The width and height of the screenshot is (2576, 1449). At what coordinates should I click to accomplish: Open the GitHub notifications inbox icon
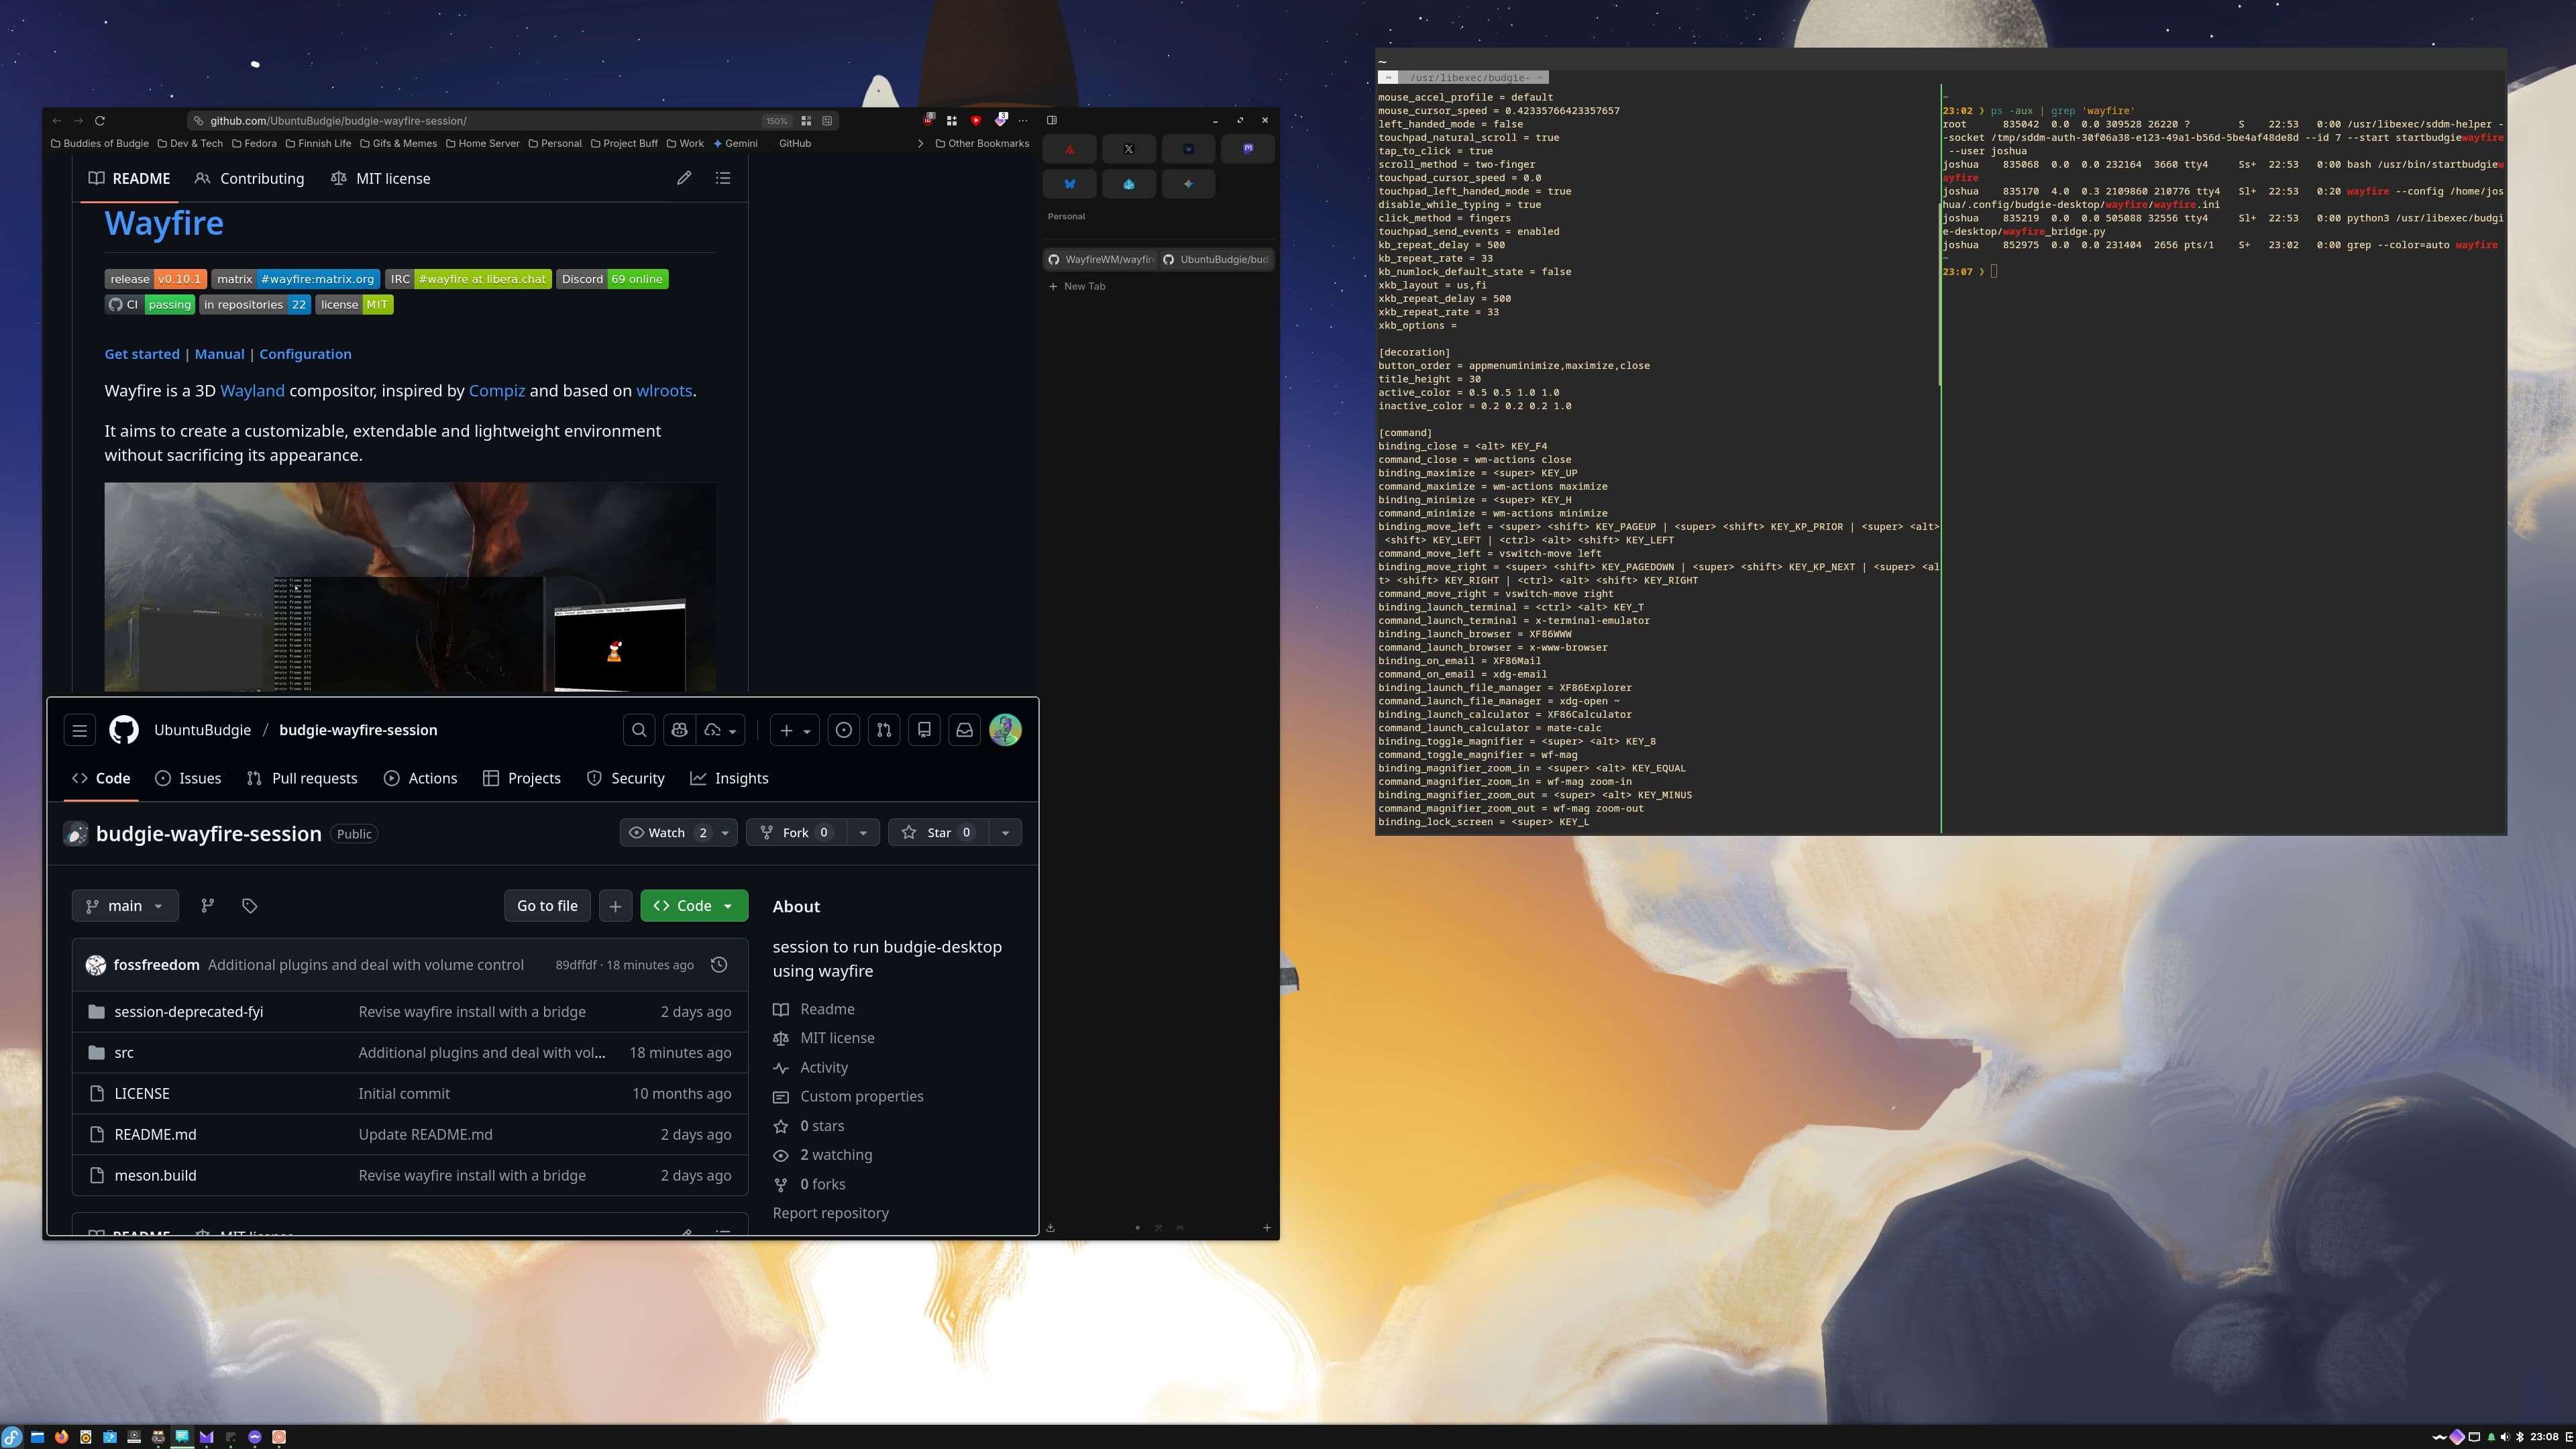964,730
